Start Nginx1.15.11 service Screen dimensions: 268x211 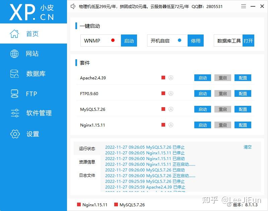[x=203, y=125]
